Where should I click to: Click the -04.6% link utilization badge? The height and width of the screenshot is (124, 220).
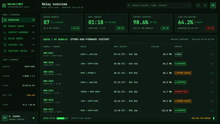(x=210, y=28)
